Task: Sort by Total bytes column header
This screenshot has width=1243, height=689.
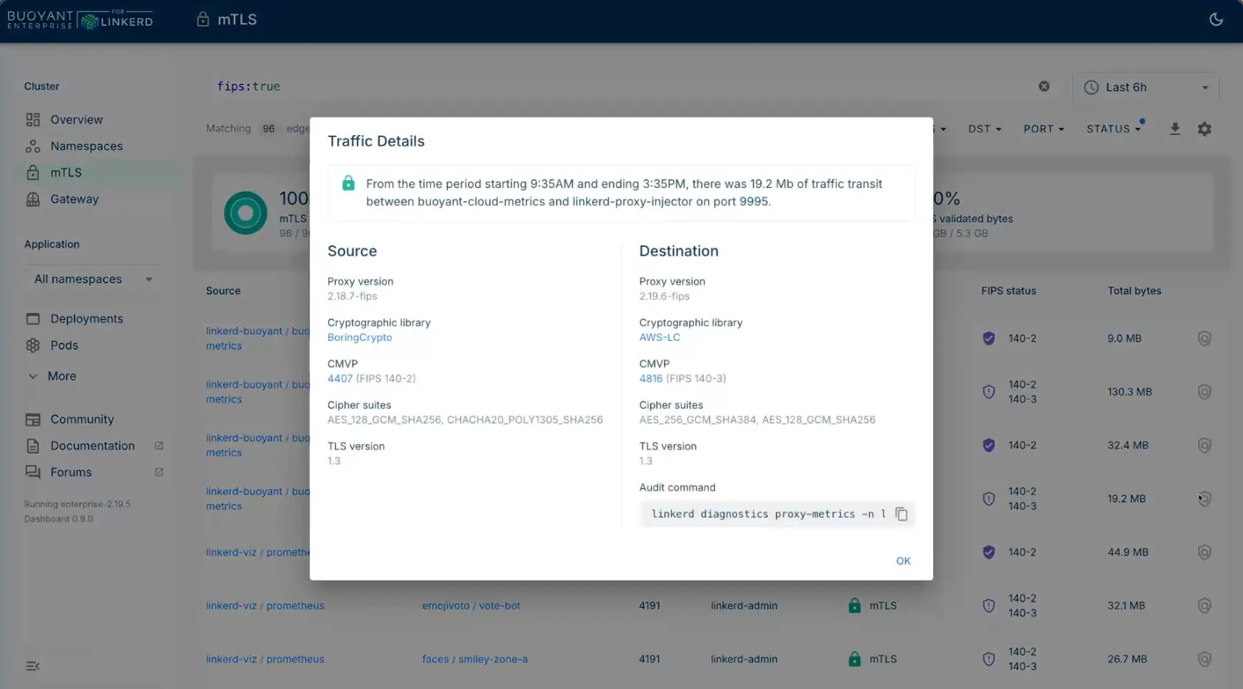Action: [x=1134, y=291]
